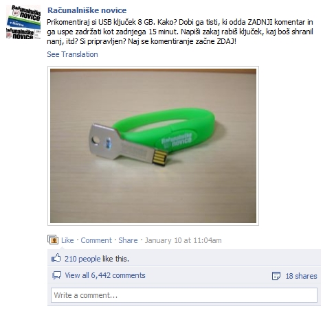Click the speech bubble comments icon
Screen dimensions: 334x313
56,275
